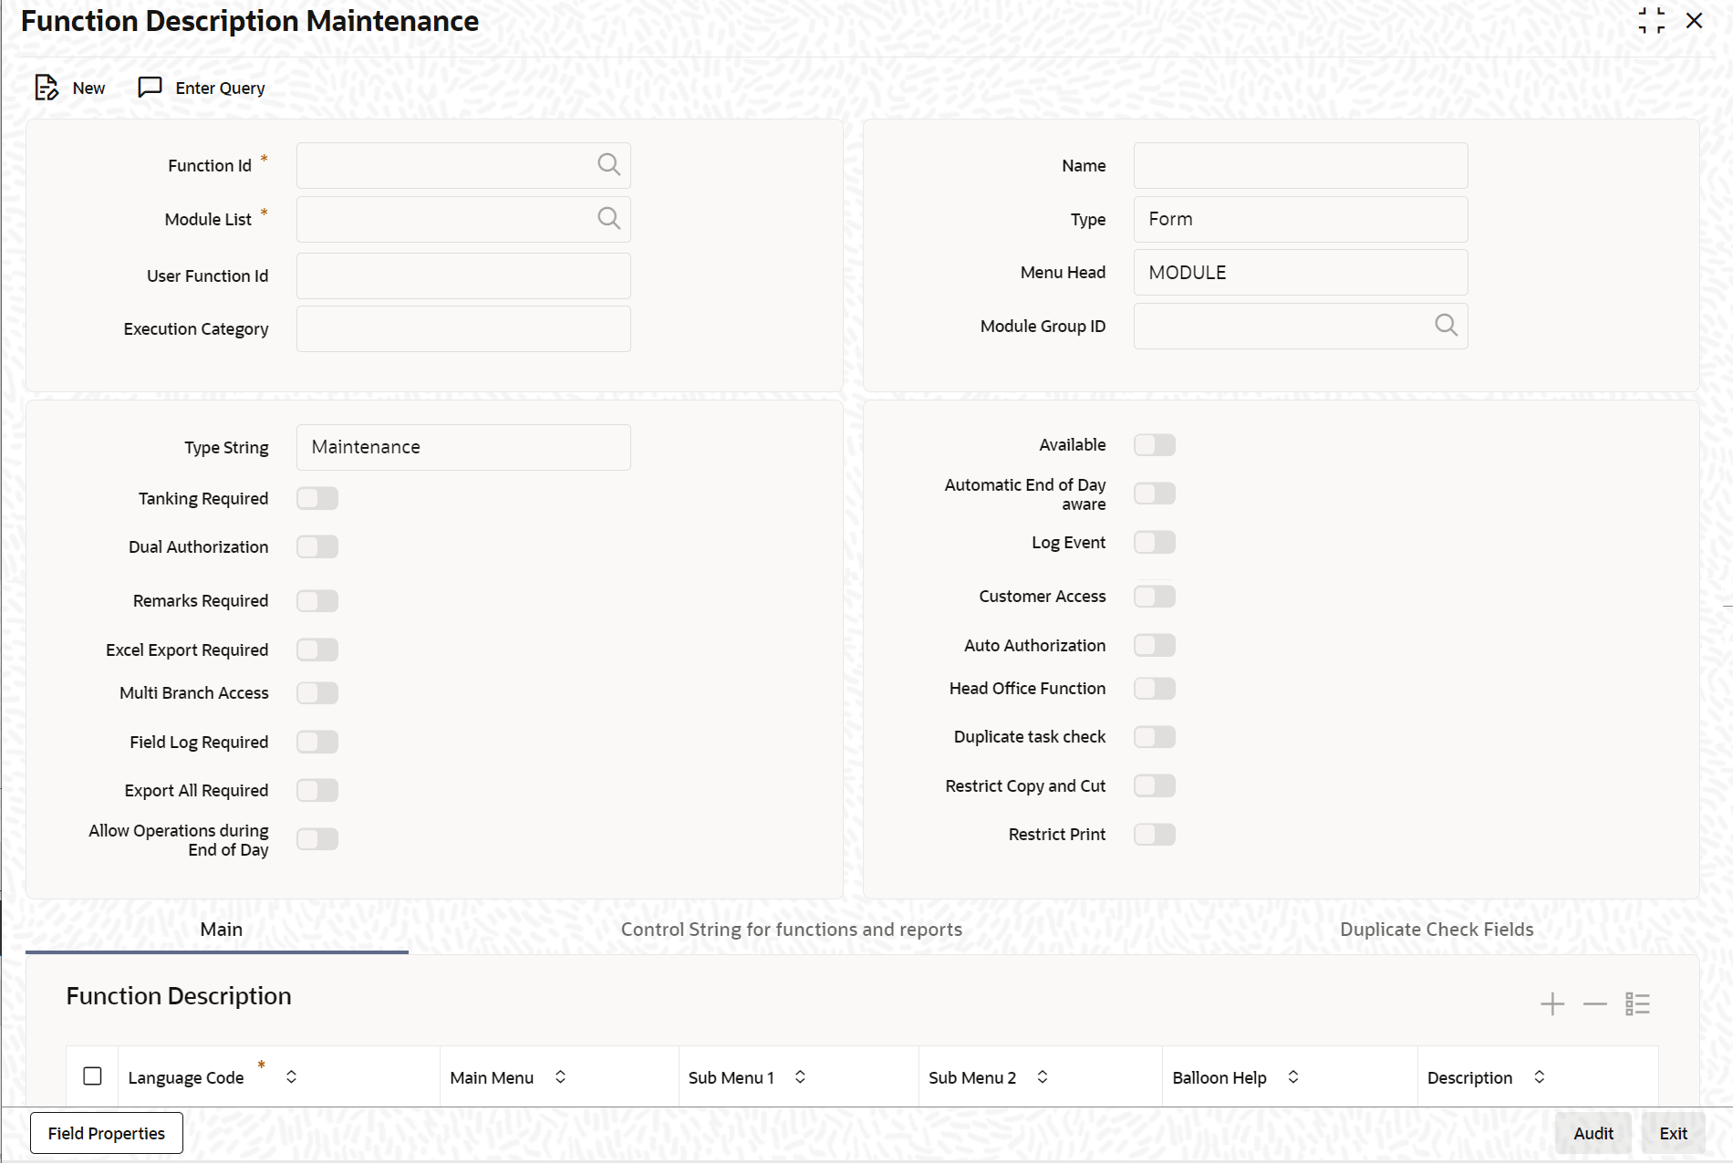This screenshot has width=1733, height=1164.
Task: Remove row with minus icon in Function Description
Action: (x=1594, y=1004)
